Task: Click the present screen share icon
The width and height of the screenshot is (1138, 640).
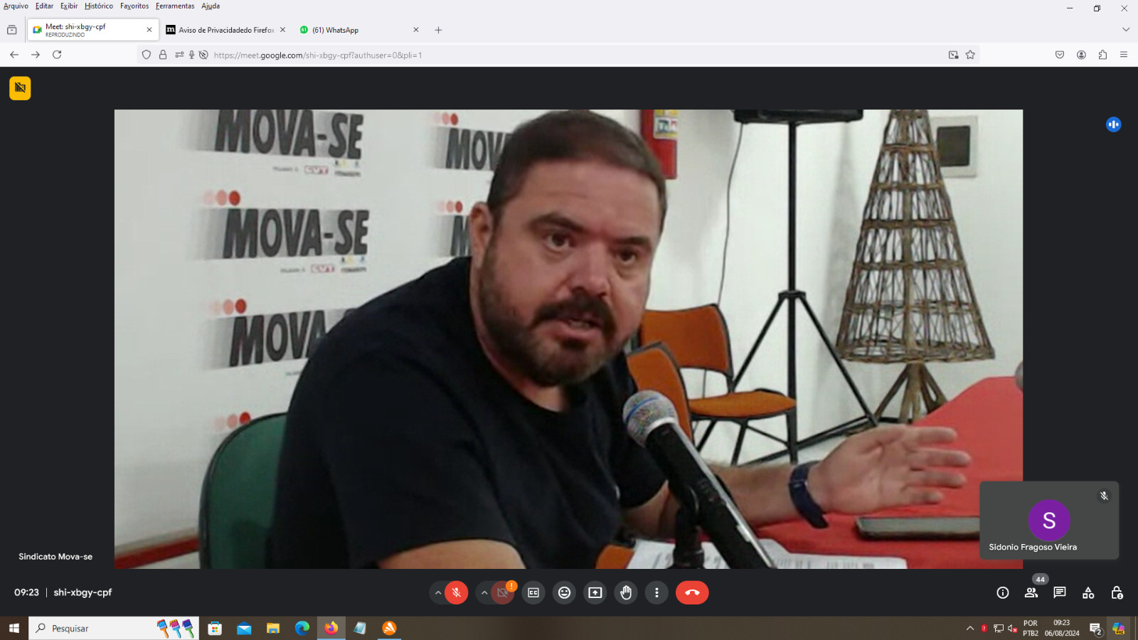Action: 595,592
